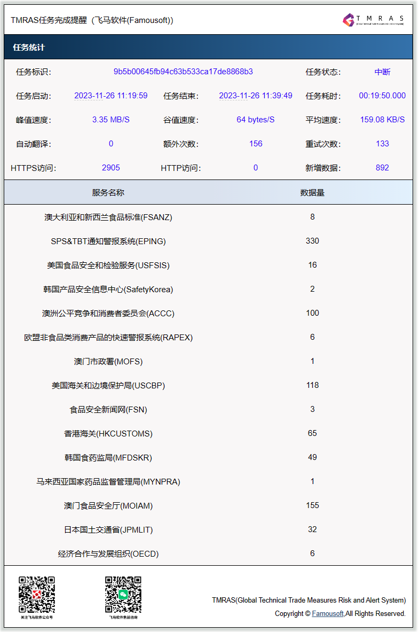The height and width of the screenshot is (632, 419).
Task: Select row 澳大利亚和新西兰食品标准(FSANZ)
Action: pos(208,217)
